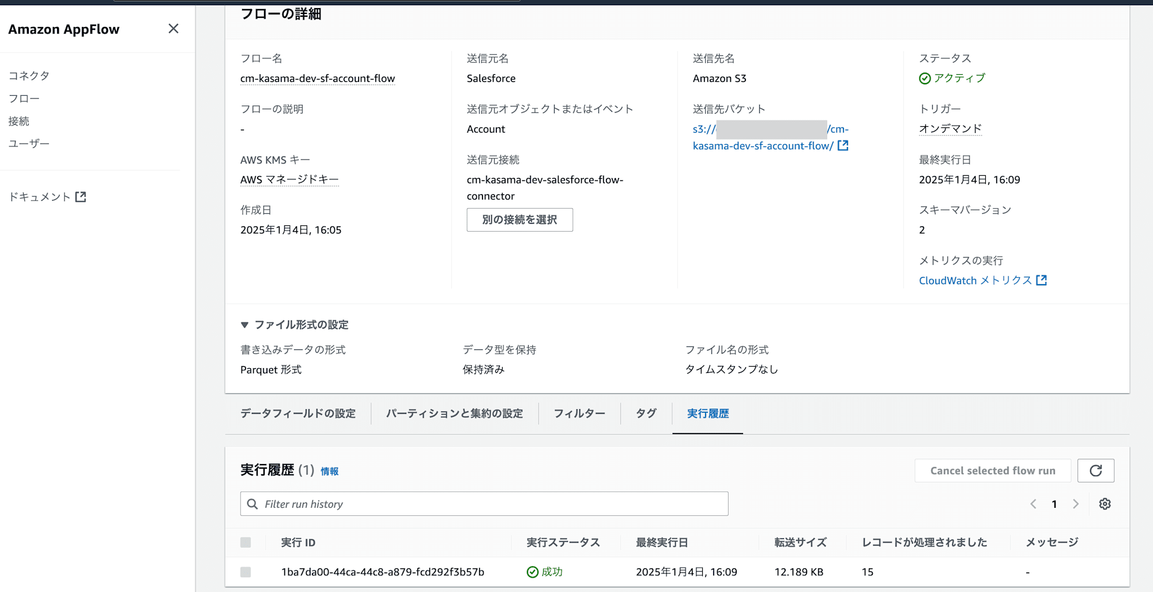This screenshot has width=1153, height=592.
Task: Go to the previous page of run history
Action: point(1033,504)
